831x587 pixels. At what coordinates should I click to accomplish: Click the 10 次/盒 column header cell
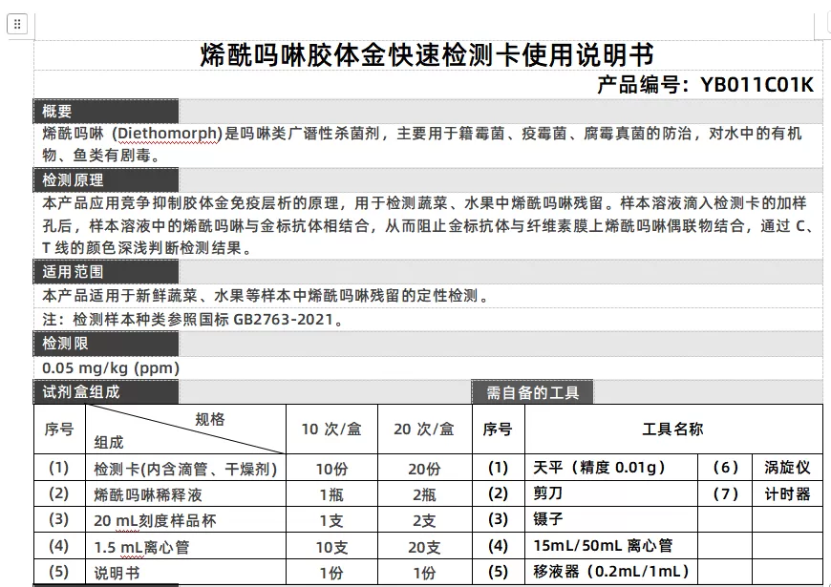point(332,430)
